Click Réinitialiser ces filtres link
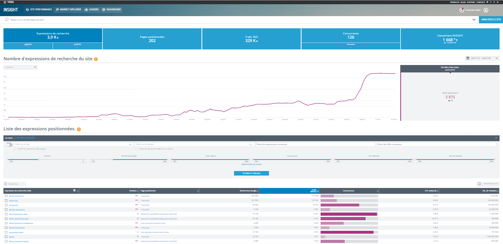Screen dimensions: 503x244 [251, 164]
